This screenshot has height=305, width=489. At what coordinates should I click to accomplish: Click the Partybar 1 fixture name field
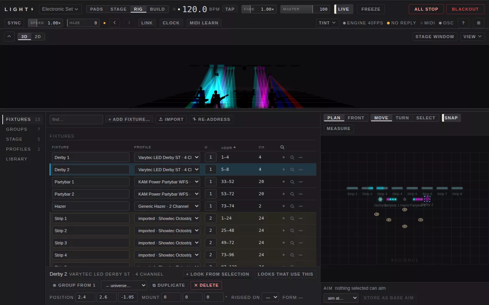click(x=91, y=182)
